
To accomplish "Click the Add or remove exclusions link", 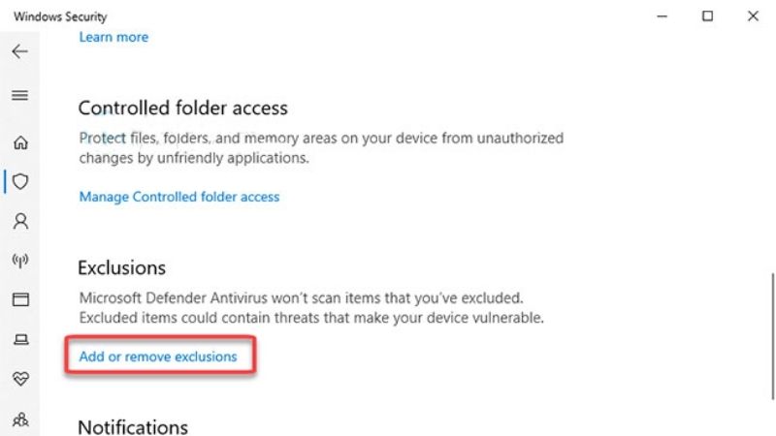I will pyautogui.click(x=158, y=357).
